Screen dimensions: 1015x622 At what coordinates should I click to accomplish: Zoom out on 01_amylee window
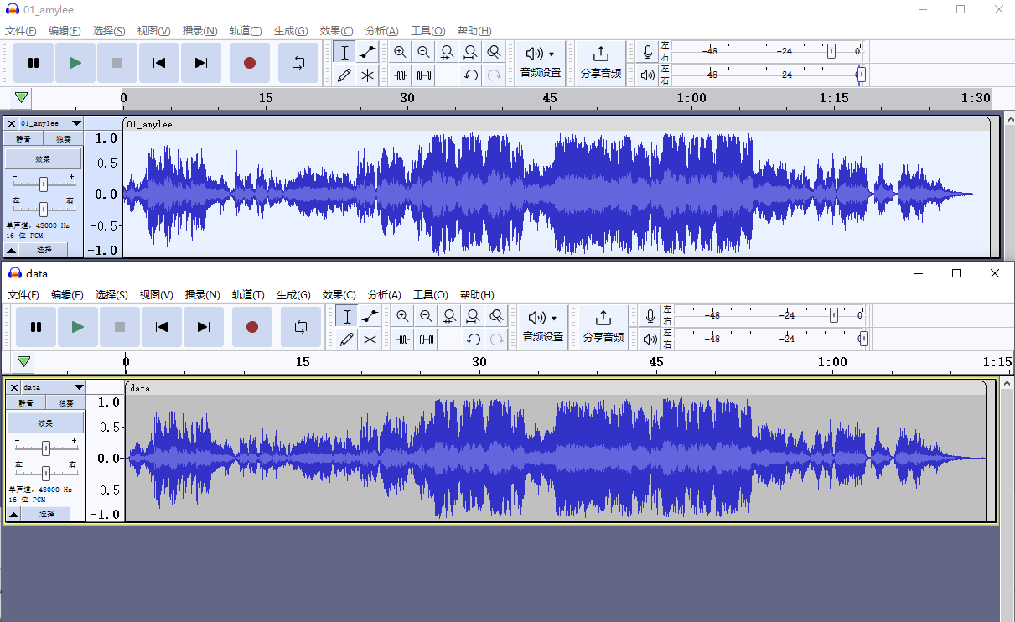(424, 52)
